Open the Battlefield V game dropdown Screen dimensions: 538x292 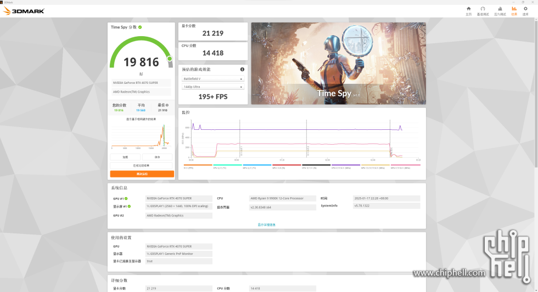pos(213,79)
